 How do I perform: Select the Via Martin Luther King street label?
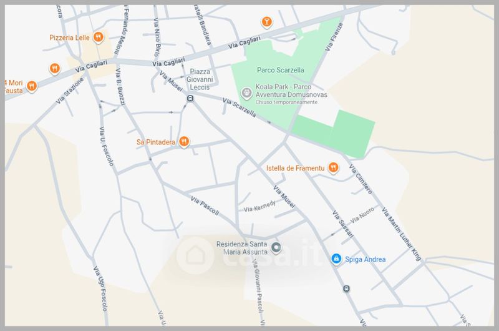pos(402,234)
